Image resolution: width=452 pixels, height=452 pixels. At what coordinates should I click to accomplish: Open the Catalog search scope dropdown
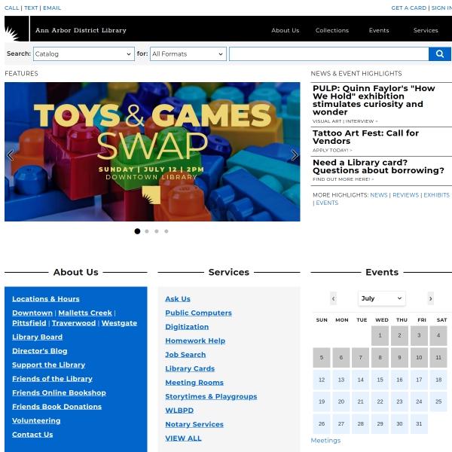point(84,54)
